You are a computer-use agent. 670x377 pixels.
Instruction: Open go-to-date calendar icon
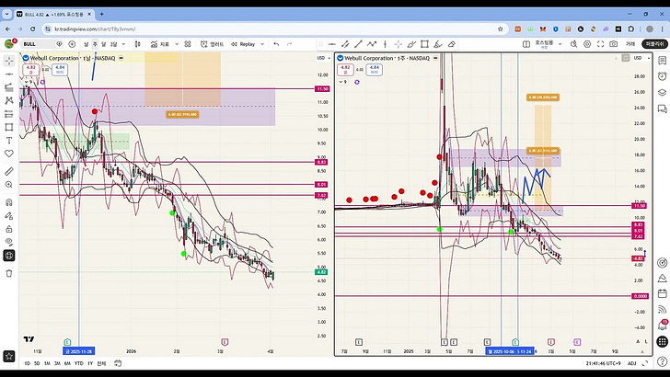click(x=118, y=363)
